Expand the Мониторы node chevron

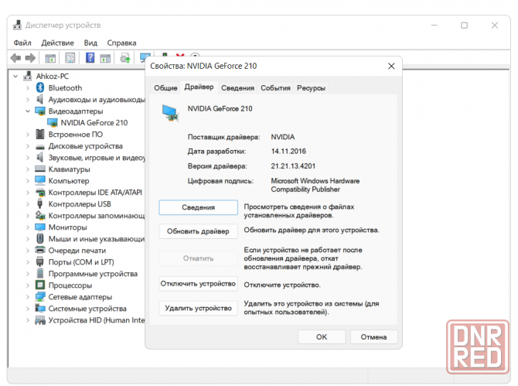pos(28,227)
